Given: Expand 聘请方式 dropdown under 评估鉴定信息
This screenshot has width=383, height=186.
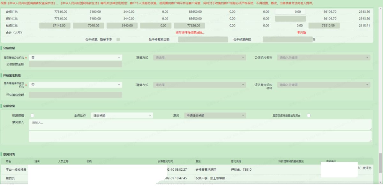Looking at the screenshot, I should click(x=199, y=85).
